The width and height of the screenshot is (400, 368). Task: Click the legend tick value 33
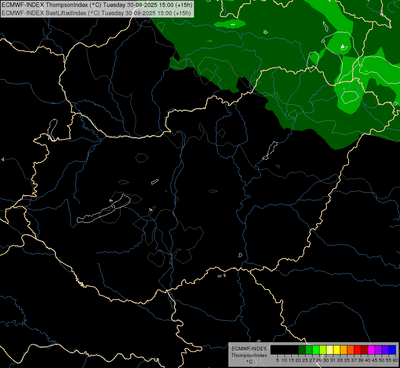coord(340,360)
